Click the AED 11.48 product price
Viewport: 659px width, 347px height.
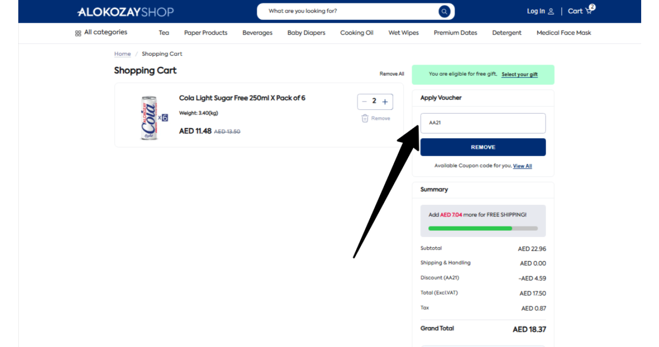pos(195,131)
